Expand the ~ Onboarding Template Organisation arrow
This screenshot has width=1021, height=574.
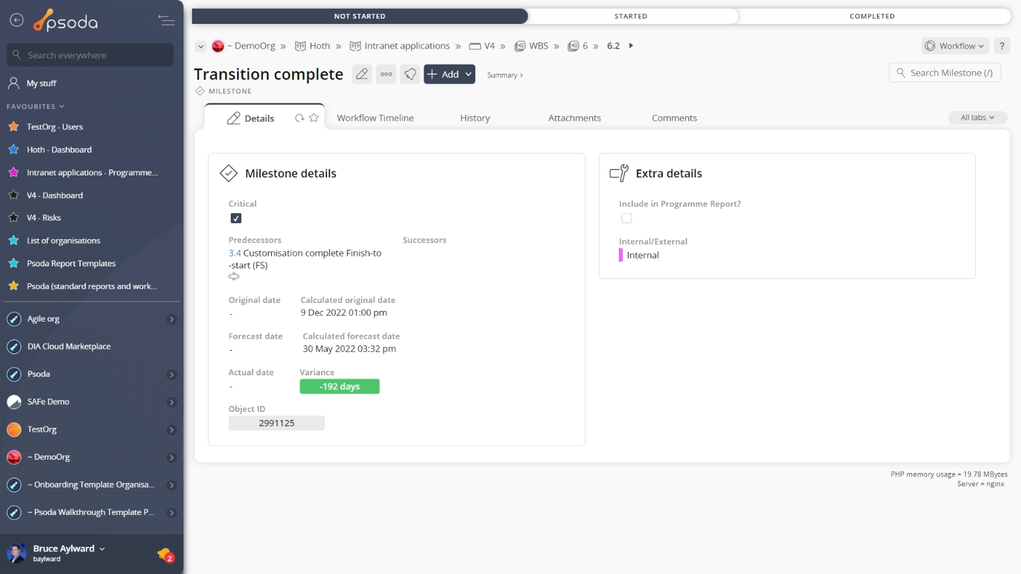(171, 486)
